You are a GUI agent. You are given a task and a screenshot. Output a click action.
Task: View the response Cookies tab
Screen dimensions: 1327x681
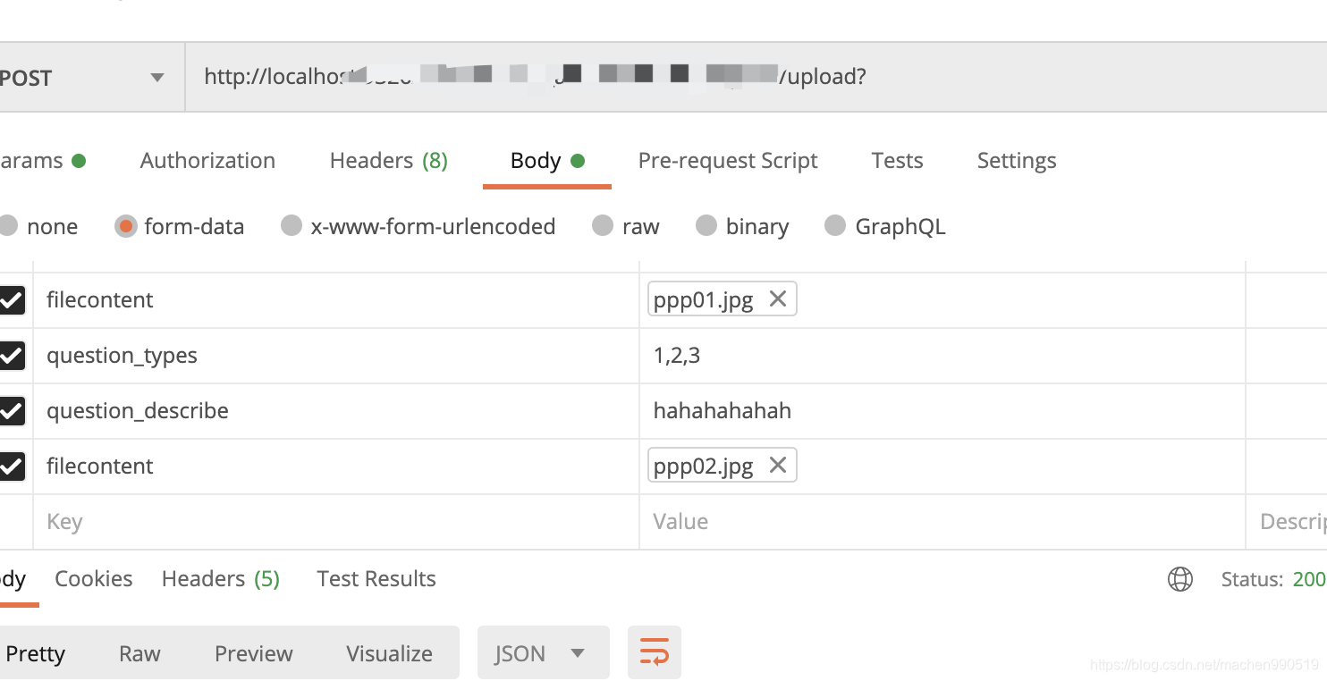93,578
